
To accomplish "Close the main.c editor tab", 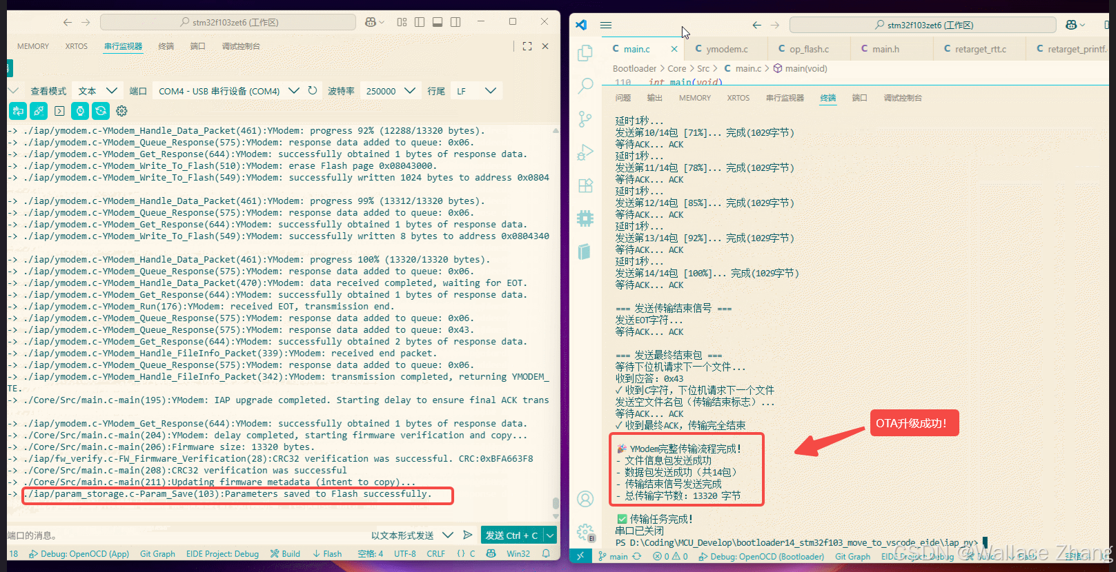I will [x=674, y=49].
